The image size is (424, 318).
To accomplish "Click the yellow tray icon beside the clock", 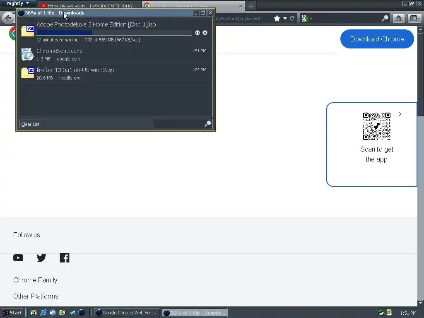I will click(389, 313).
